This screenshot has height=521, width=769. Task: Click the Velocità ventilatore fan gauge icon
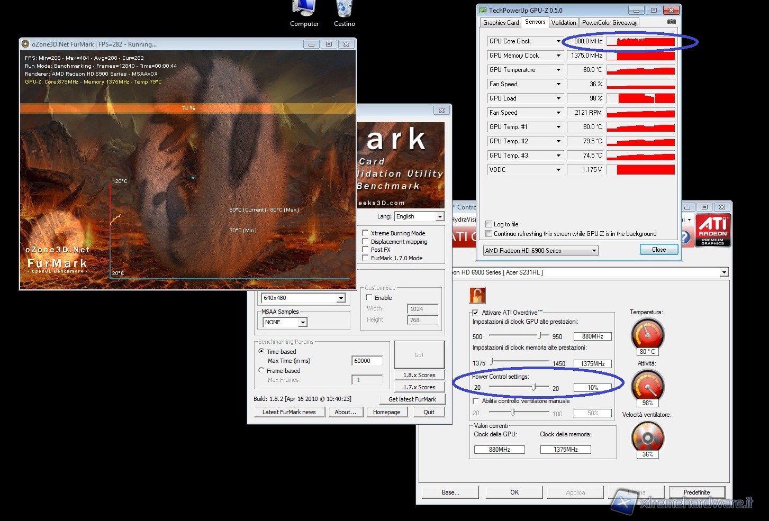tap(647, 437)
